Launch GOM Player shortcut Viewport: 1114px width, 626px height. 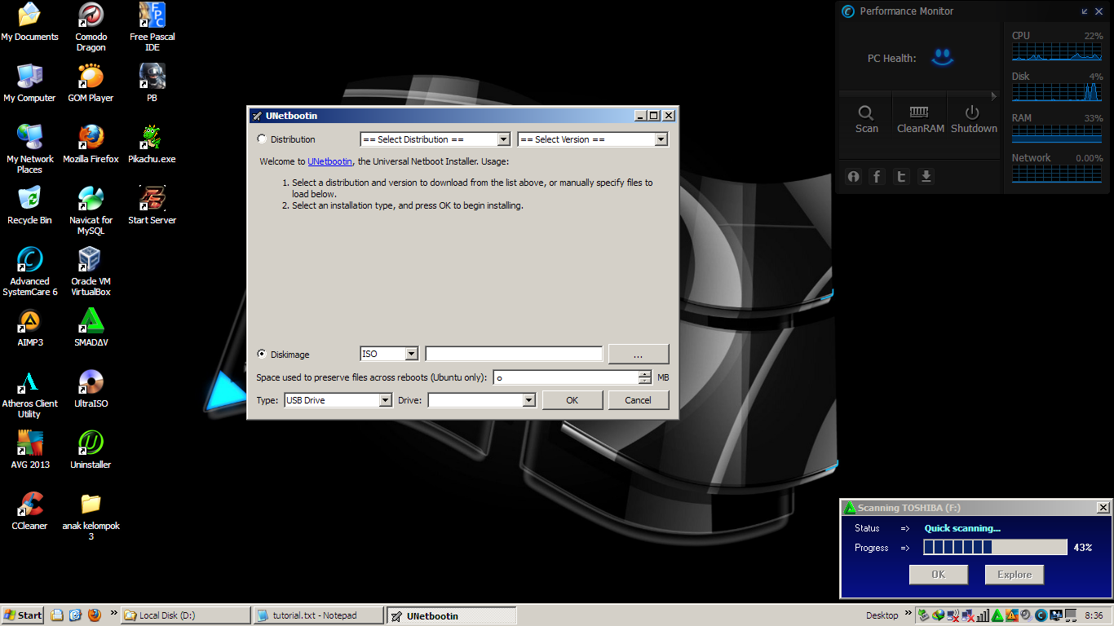point(91,82)
